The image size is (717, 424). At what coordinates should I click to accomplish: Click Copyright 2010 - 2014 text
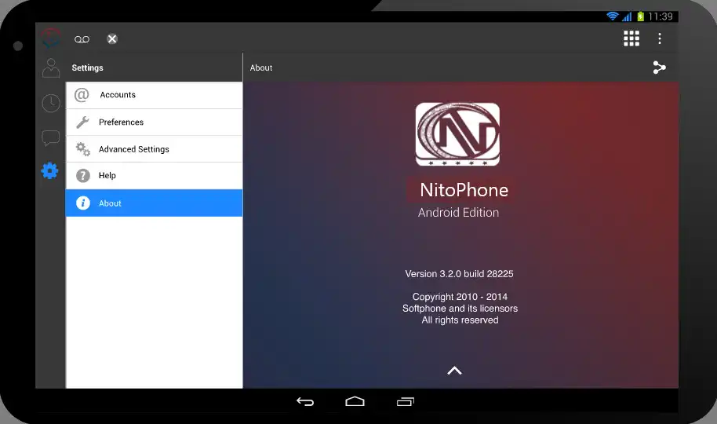[460, 297]
